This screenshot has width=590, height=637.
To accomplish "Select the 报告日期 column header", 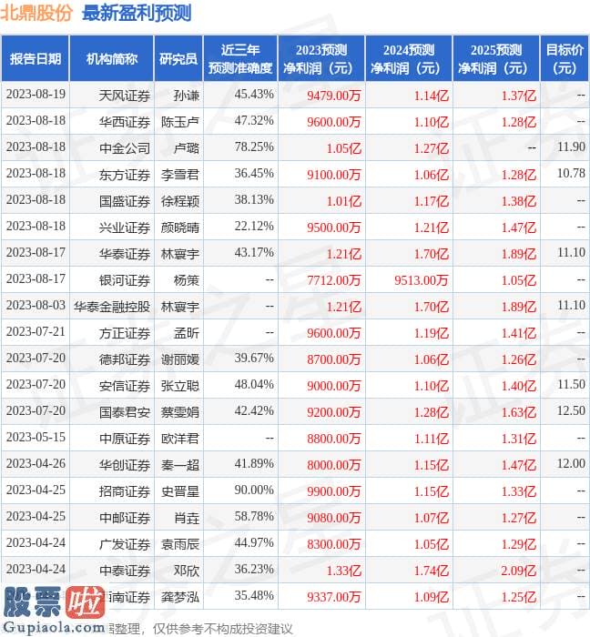I will pos(36,59).
